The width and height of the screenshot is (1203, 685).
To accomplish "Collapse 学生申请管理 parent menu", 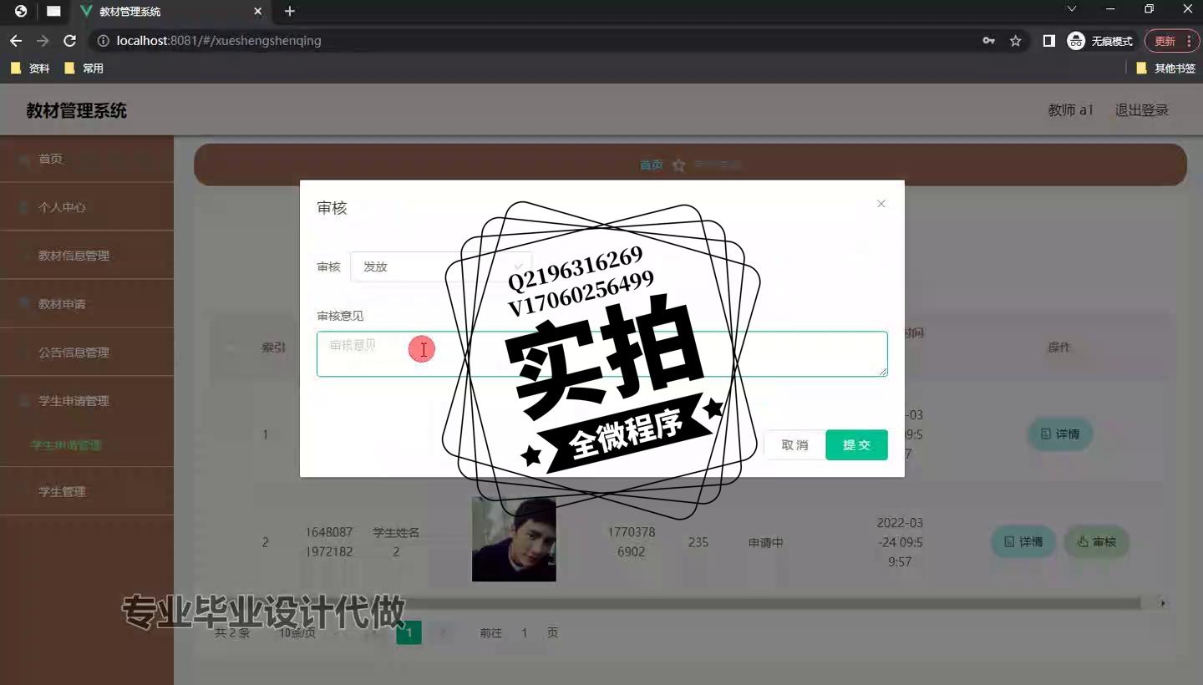I will pos(87,401).
